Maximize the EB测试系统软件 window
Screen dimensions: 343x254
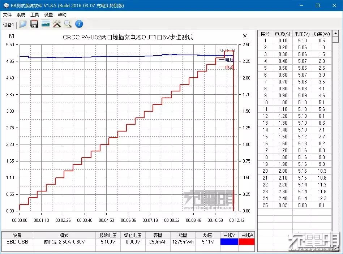318,5
